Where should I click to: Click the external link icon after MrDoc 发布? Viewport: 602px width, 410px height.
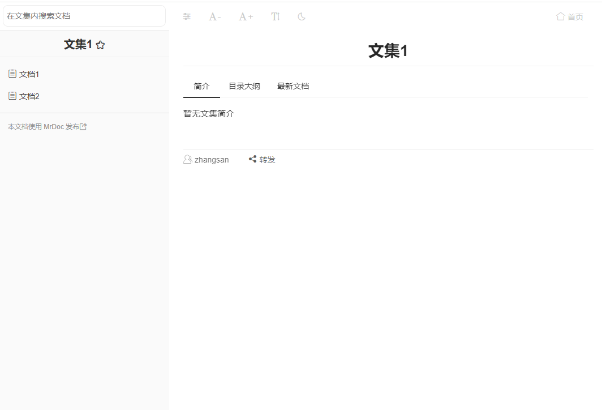click(83, 127)
